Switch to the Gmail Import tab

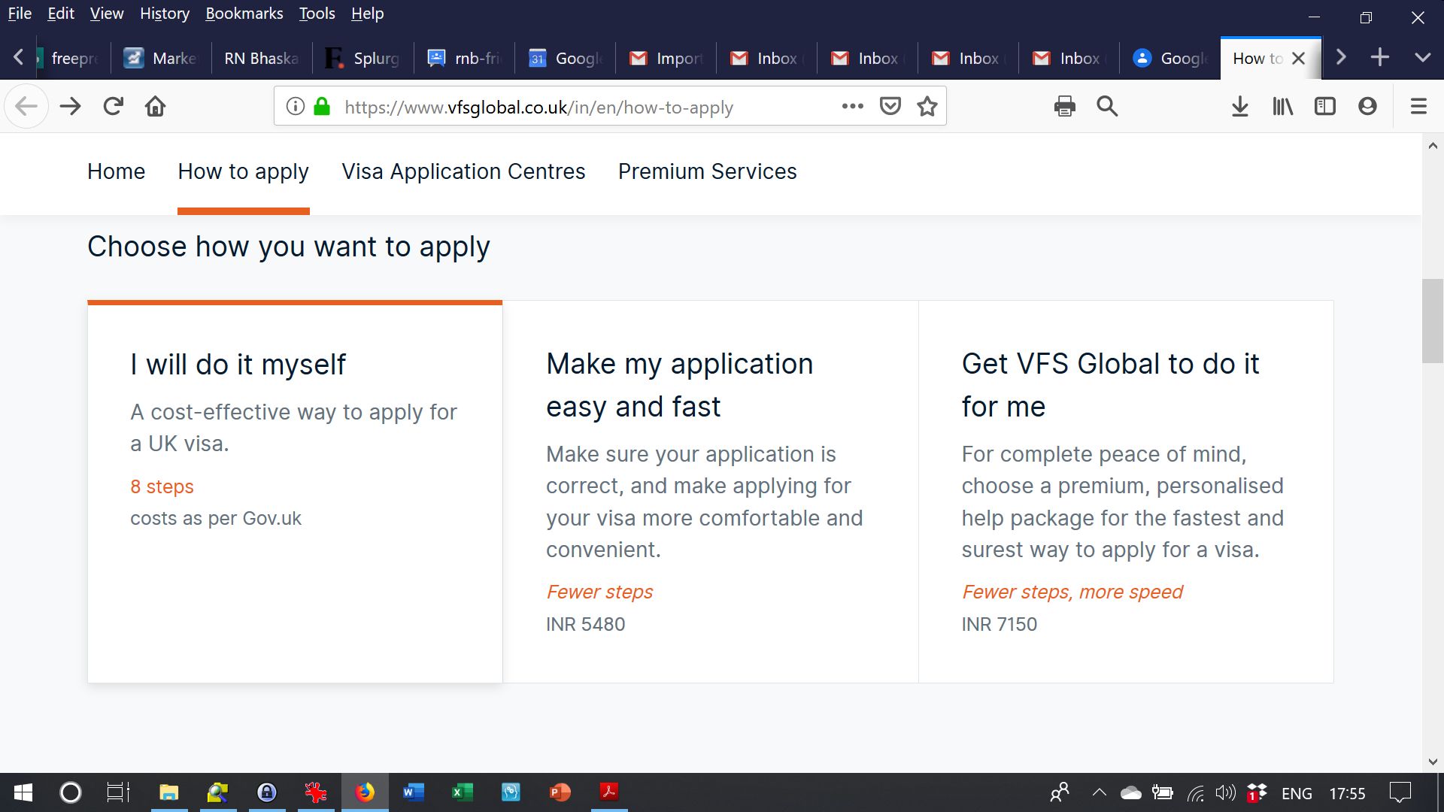pyautogui.click(x=666, y=59)
